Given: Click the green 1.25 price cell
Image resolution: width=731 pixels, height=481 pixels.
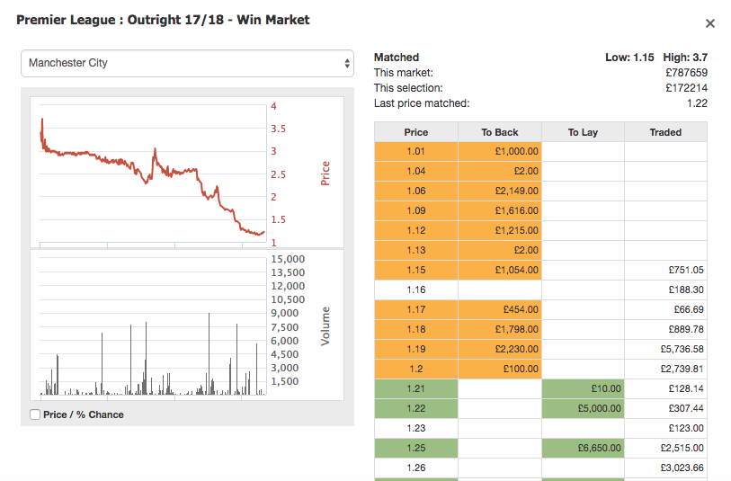Looking at the screenshot, I should pos(415,449).
